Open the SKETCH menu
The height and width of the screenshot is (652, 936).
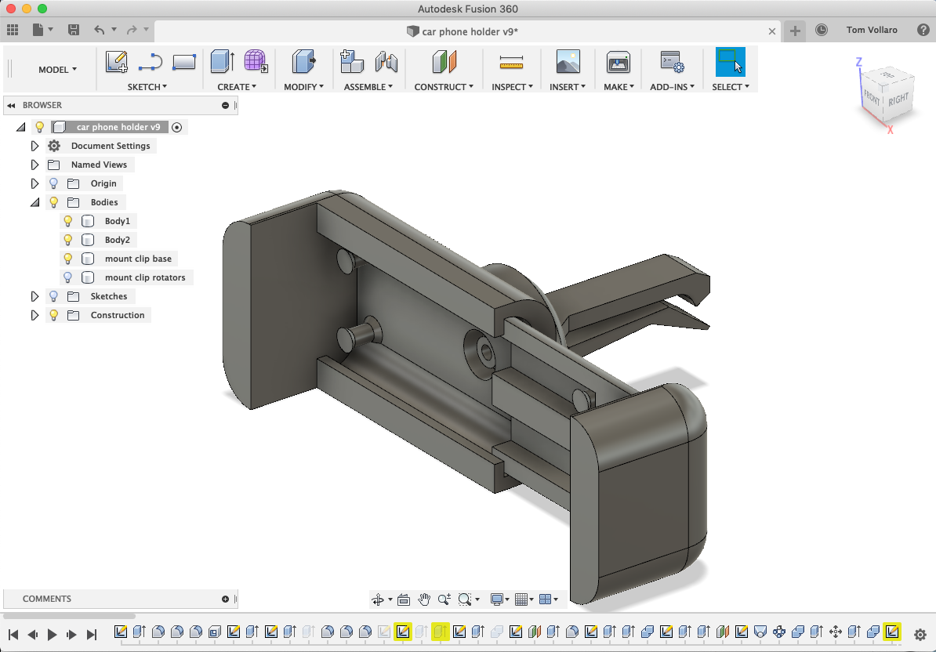[x=147, y=86]
